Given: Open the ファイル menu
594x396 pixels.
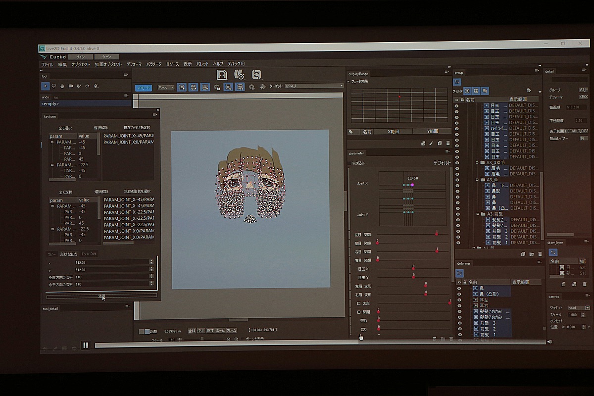Looking at the screenshot, I should click(x=47, y=64).
